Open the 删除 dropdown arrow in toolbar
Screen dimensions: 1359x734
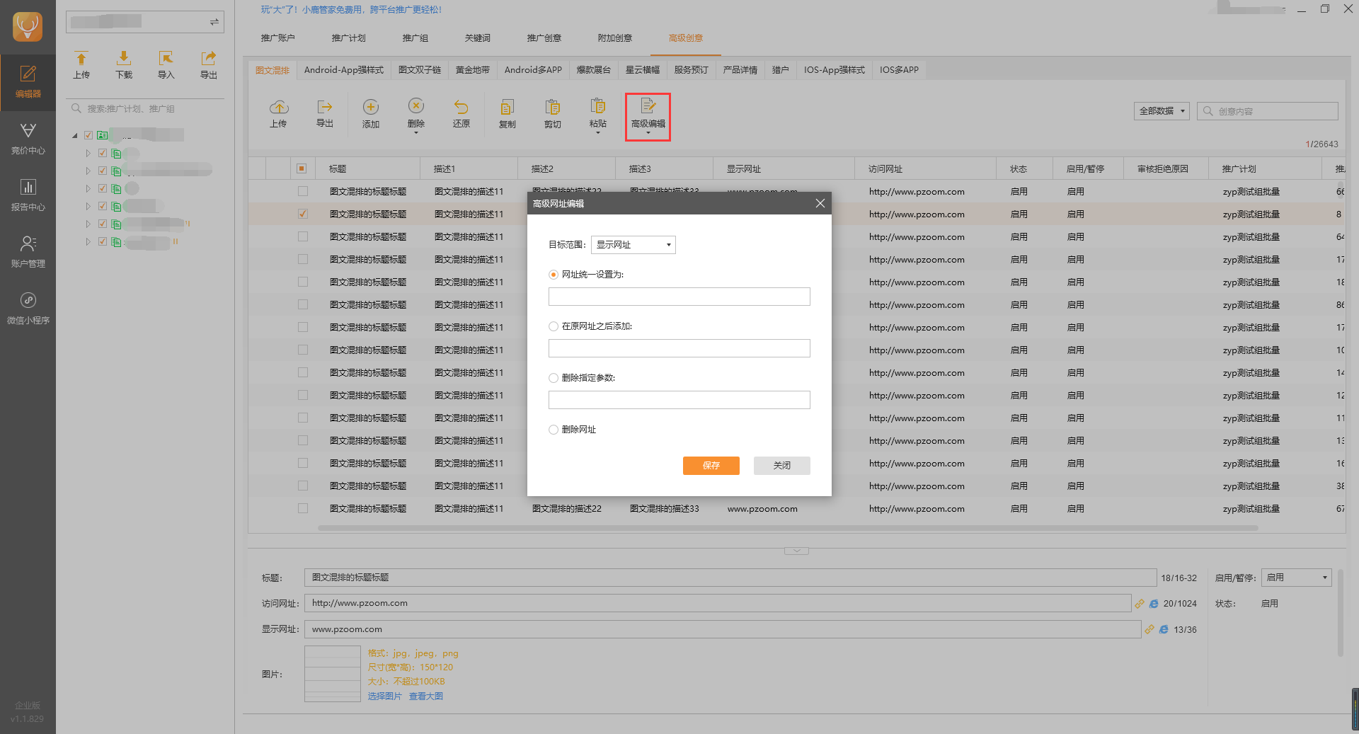click(x=416, y=133)
